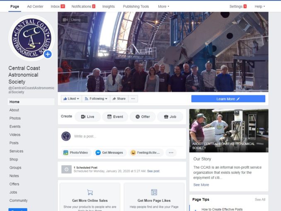Click the pencil icon on Learn More button
Image resolution: width=281 pixels, height=211 pixels.
(x=238, y=99)
